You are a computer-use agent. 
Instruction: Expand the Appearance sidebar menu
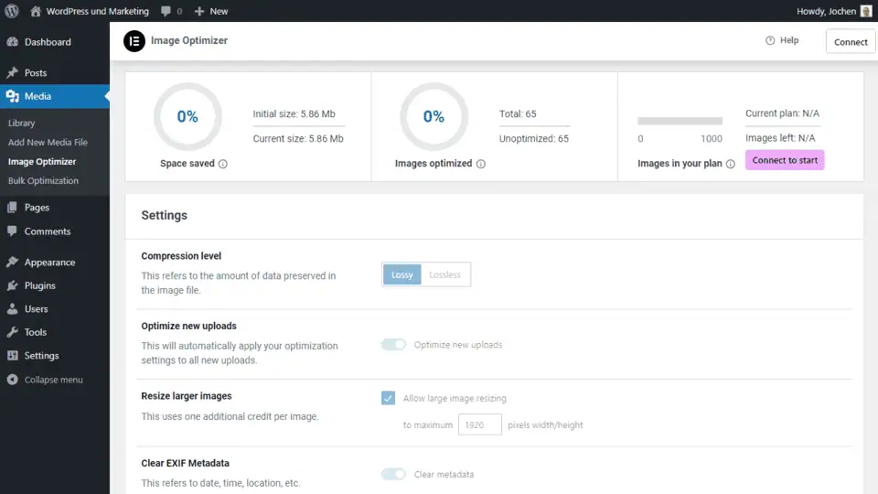pos(49,263)
